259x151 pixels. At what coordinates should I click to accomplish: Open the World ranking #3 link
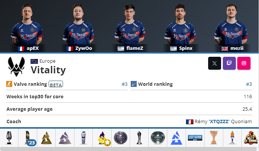click(x=249, y=84)
